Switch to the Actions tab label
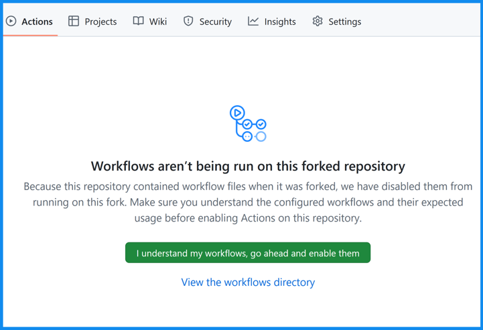Viewport: 483px width, 330px height. [x=37, y=21]
